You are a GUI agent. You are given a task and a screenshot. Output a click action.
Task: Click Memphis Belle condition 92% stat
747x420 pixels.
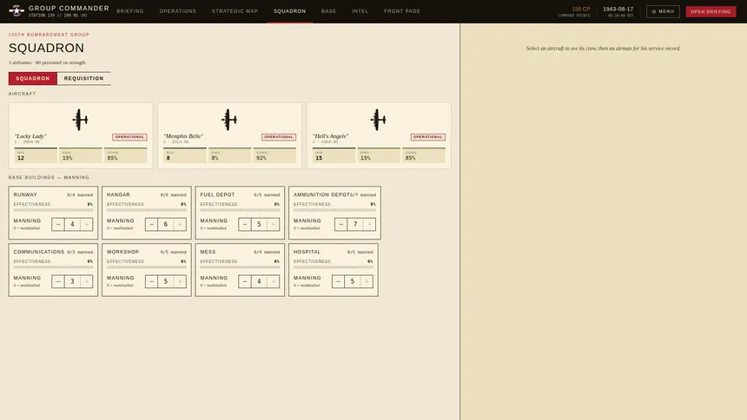tap(274, 155)
